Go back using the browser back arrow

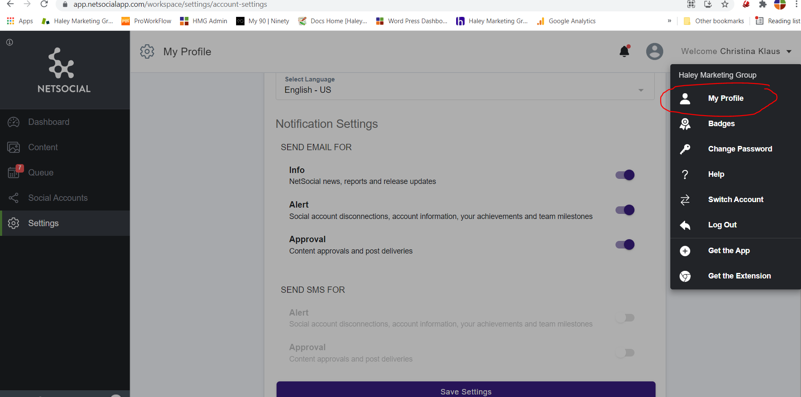(11, 4)
